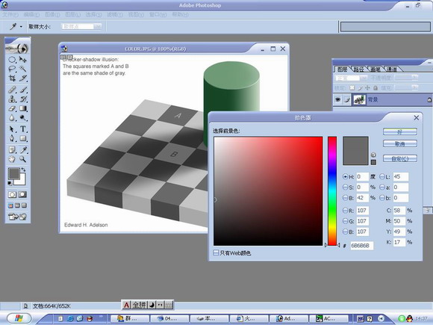This screenshot has width=433, height=325.
Task: Select the Clone Stamp tool
Action: pyautogui.click(x=12, y=99)
